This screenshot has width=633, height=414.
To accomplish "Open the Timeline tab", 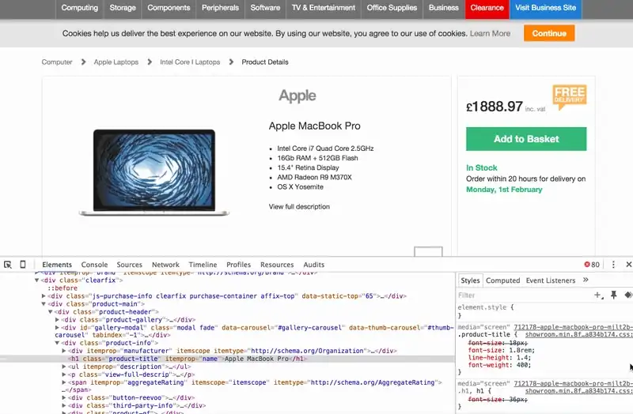I will click(x=203, y=265).
